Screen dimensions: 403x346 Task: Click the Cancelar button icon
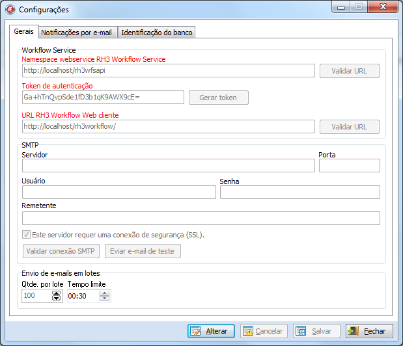[x=247, y=331]
